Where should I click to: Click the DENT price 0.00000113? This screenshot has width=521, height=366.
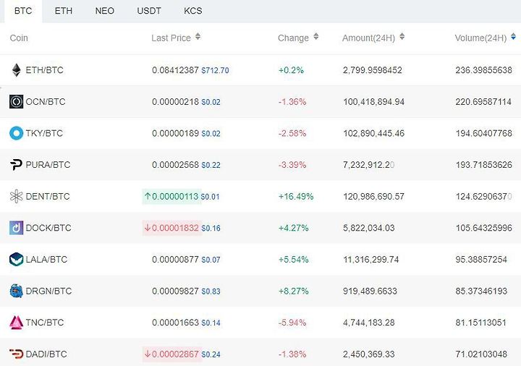(x=175, y=196)
